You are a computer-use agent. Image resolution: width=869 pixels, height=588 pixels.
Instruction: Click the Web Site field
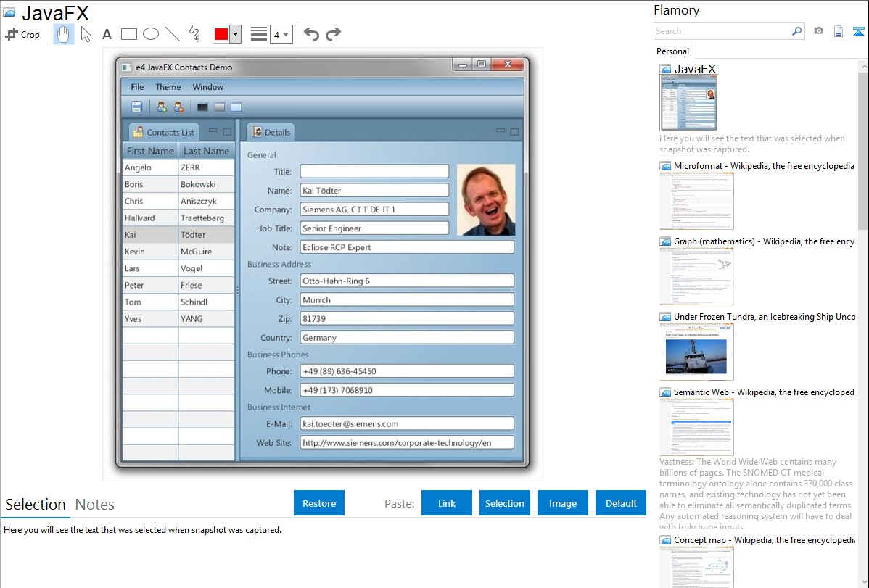(x=407, y=442)
